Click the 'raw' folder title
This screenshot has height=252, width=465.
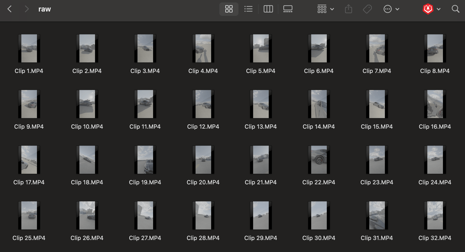(x=45, y=9)
